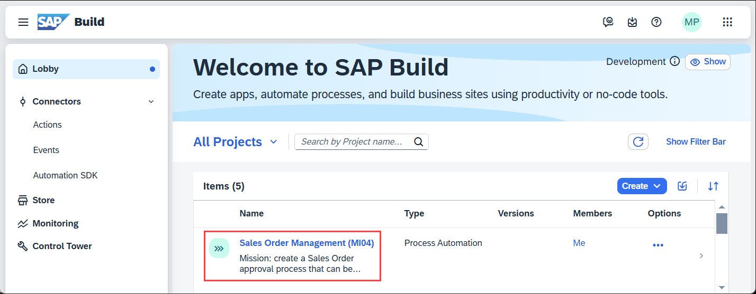This screenshot has width=756, height=294.
Task: Open Actions under Connectors
Action: point(48,125)
